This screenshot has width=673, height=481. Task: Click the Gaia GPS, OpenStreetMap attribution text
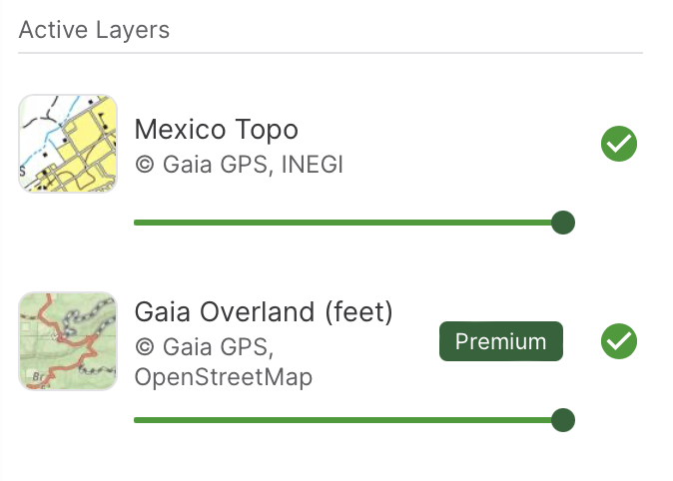[224, 362]
